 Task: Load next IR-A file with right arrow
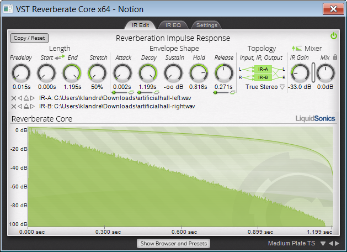click(x=33, y=98)
